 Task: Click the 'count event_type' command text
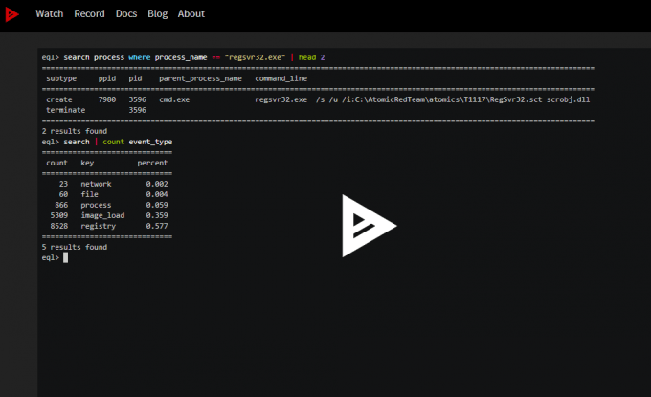click(138, 142)
